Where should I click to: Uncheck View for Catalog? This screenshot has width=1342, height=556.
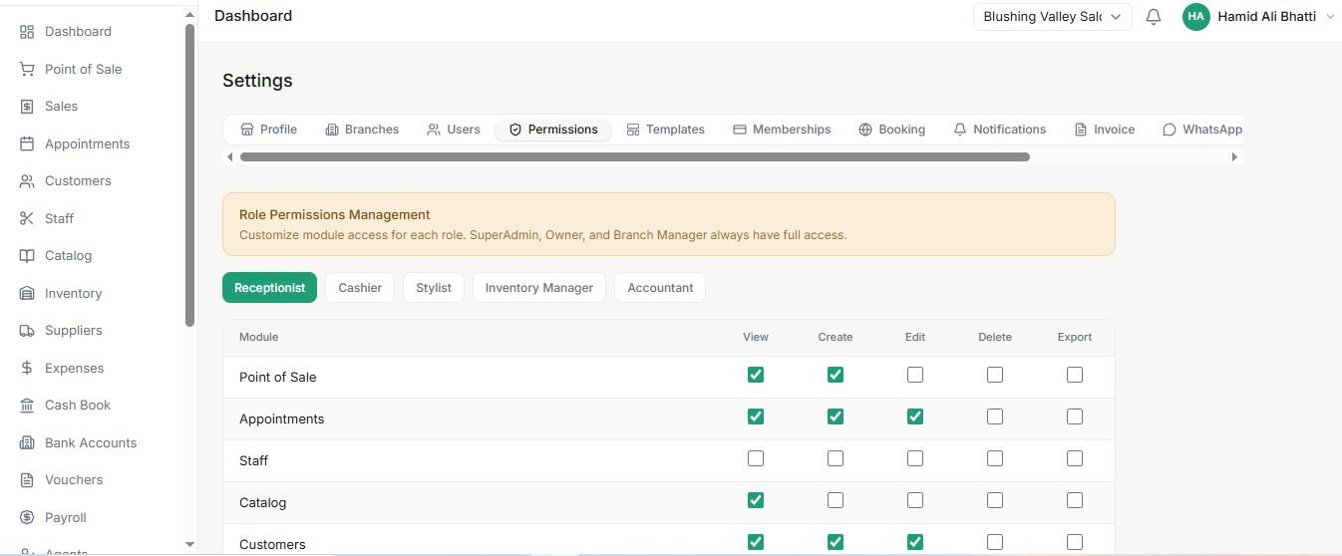pyautogui.click(x=756, y=500)
